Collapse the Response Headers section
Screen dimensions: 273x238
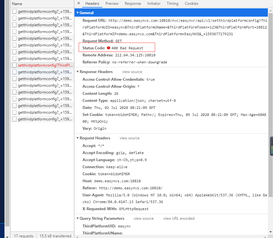pos(77,72)
